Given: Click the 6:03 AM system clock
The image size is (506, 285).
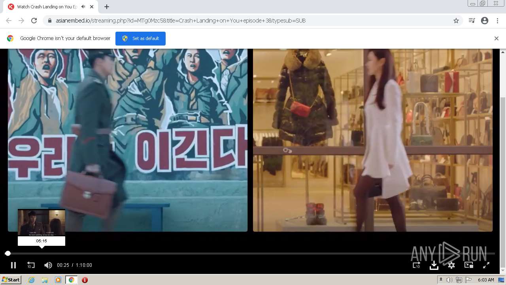Looking at the screenshot, I should (486, 280).
